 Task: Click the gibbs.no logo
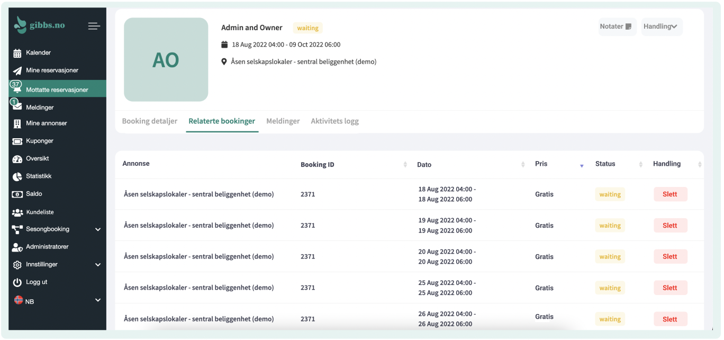coord(40,25)
